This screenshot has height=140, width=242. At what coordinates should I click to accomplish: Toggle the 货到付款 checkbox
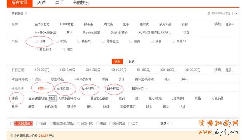click(78, 123)
